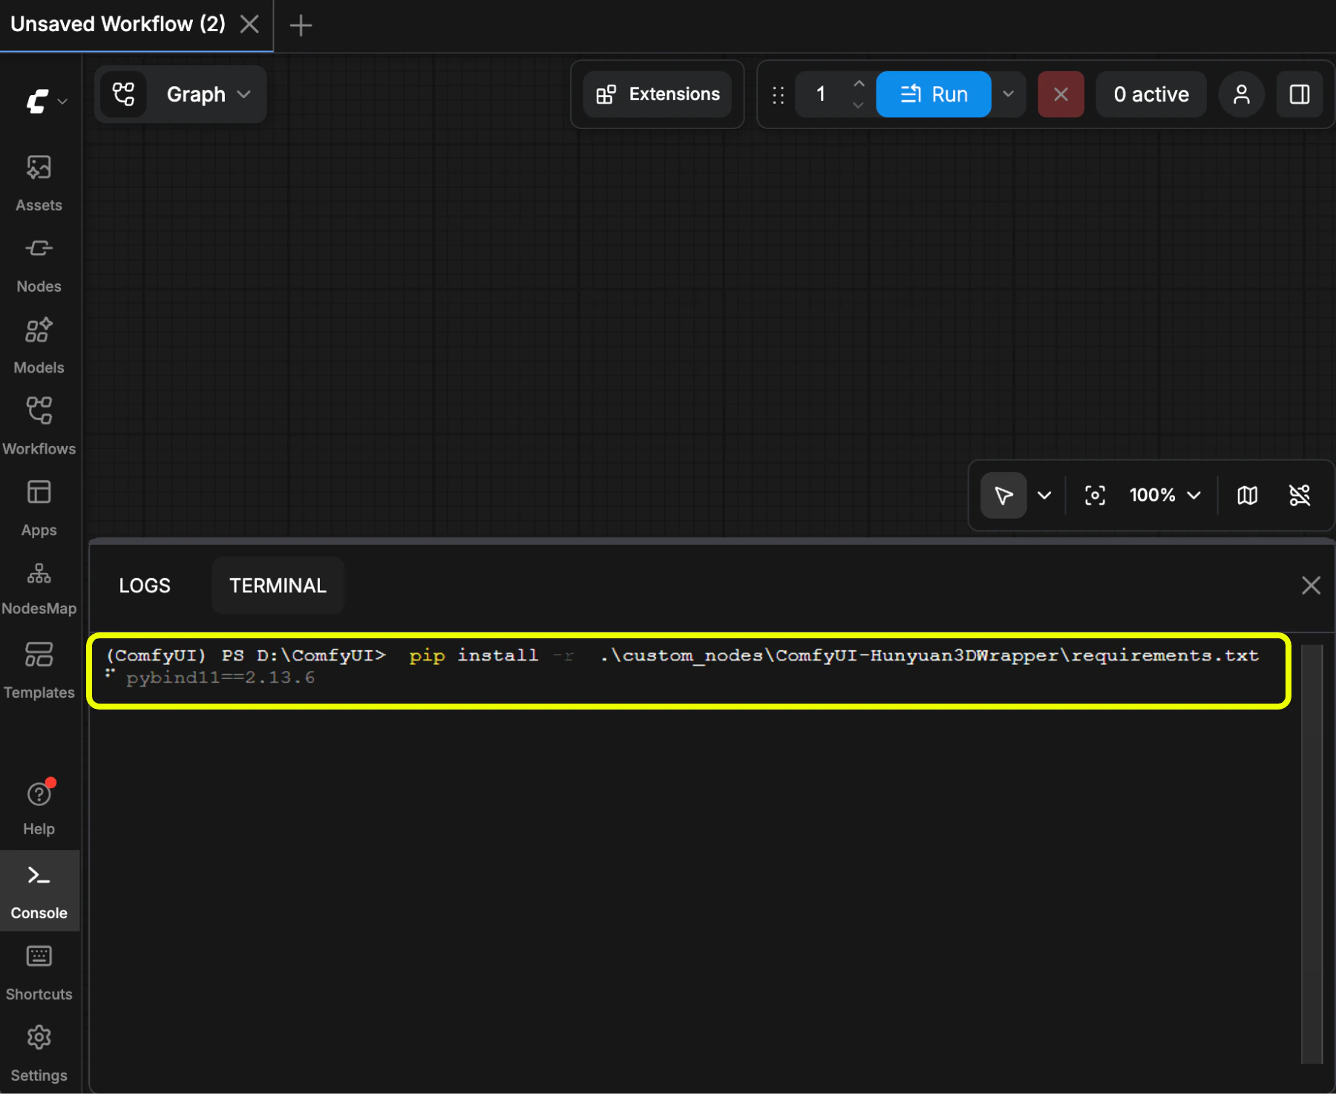
Task: Increase batch count with the up stepper arrow
Action: 858,84
